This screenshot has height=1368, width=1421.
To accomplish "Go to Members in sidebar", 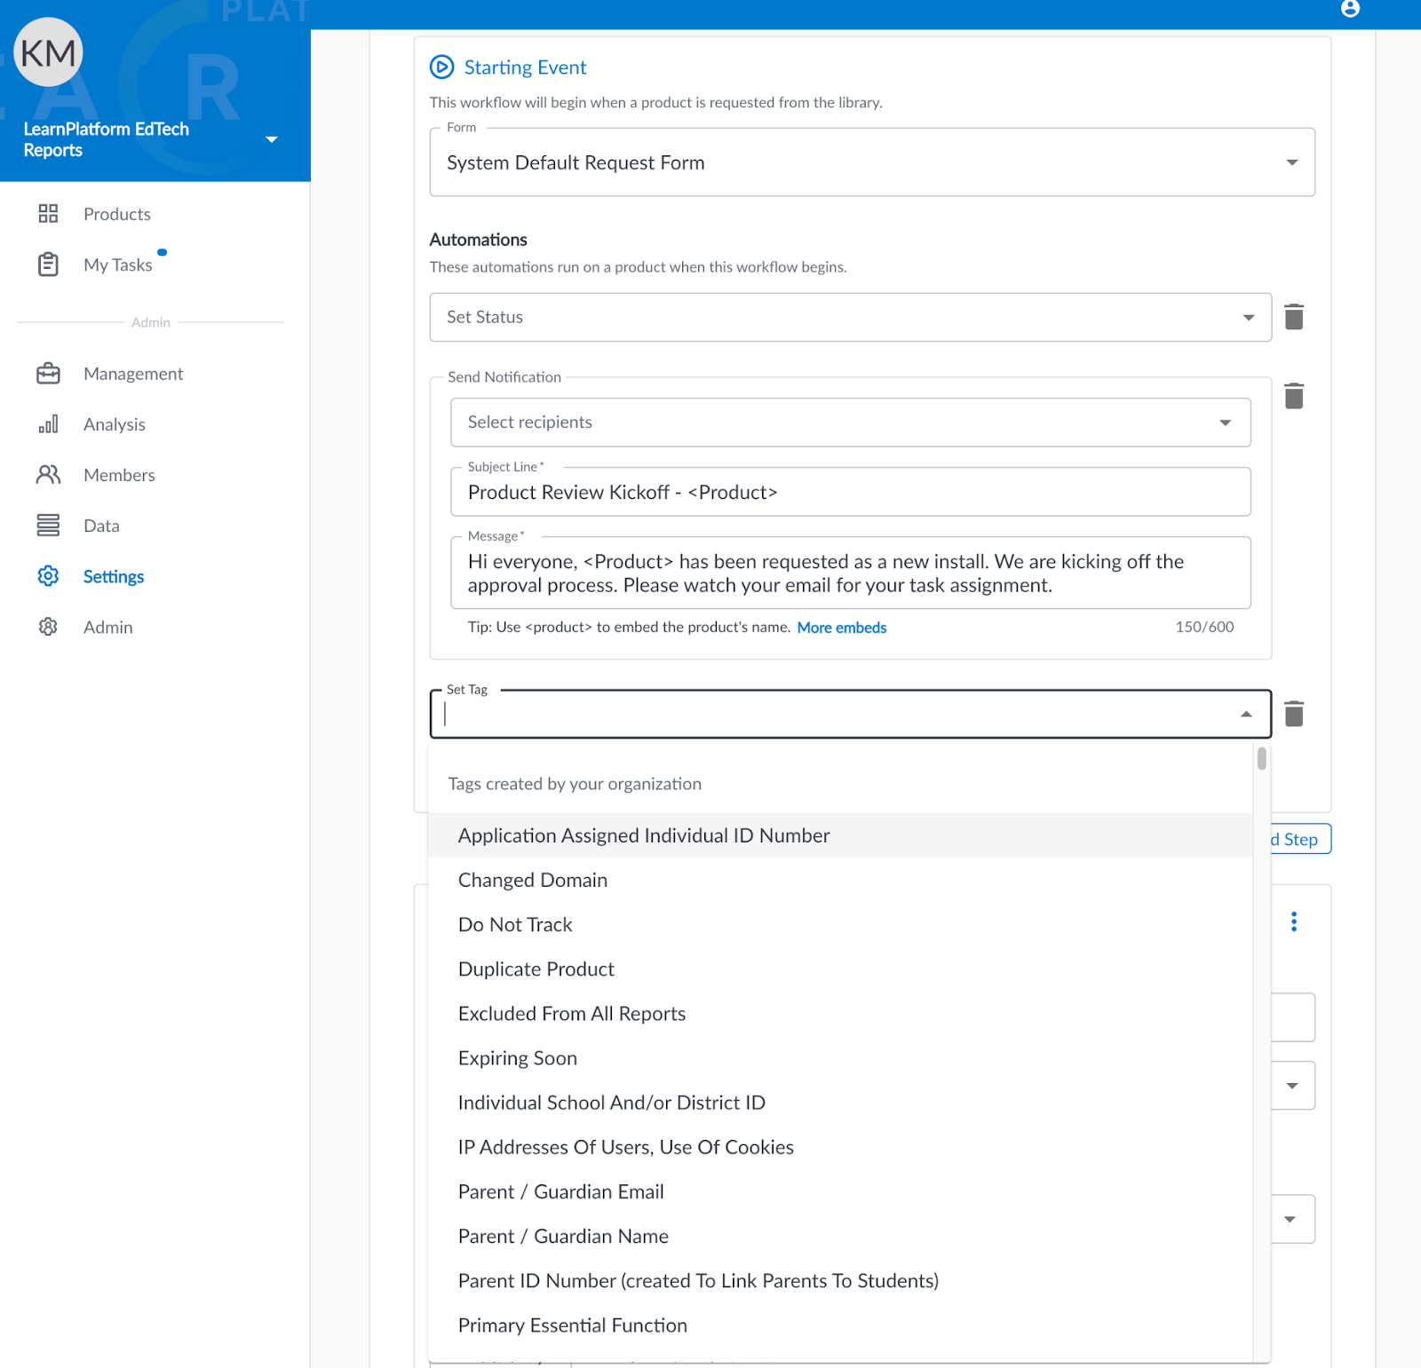I will (119, 475).
